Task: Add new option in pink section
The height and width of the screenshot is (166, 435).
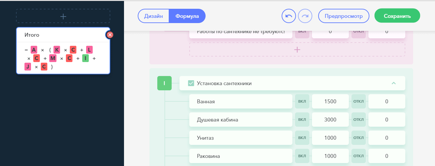Action: (x=297, y=50)
